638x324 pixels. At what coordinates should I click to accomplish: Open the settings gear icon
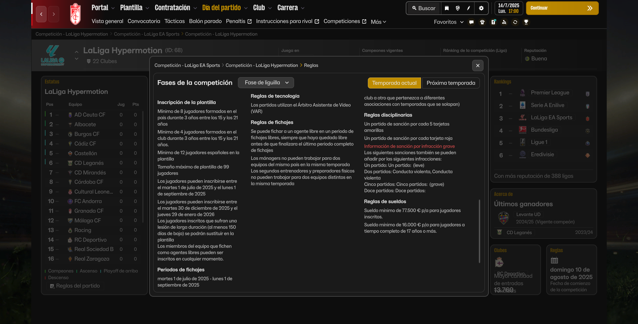point(481,8)
